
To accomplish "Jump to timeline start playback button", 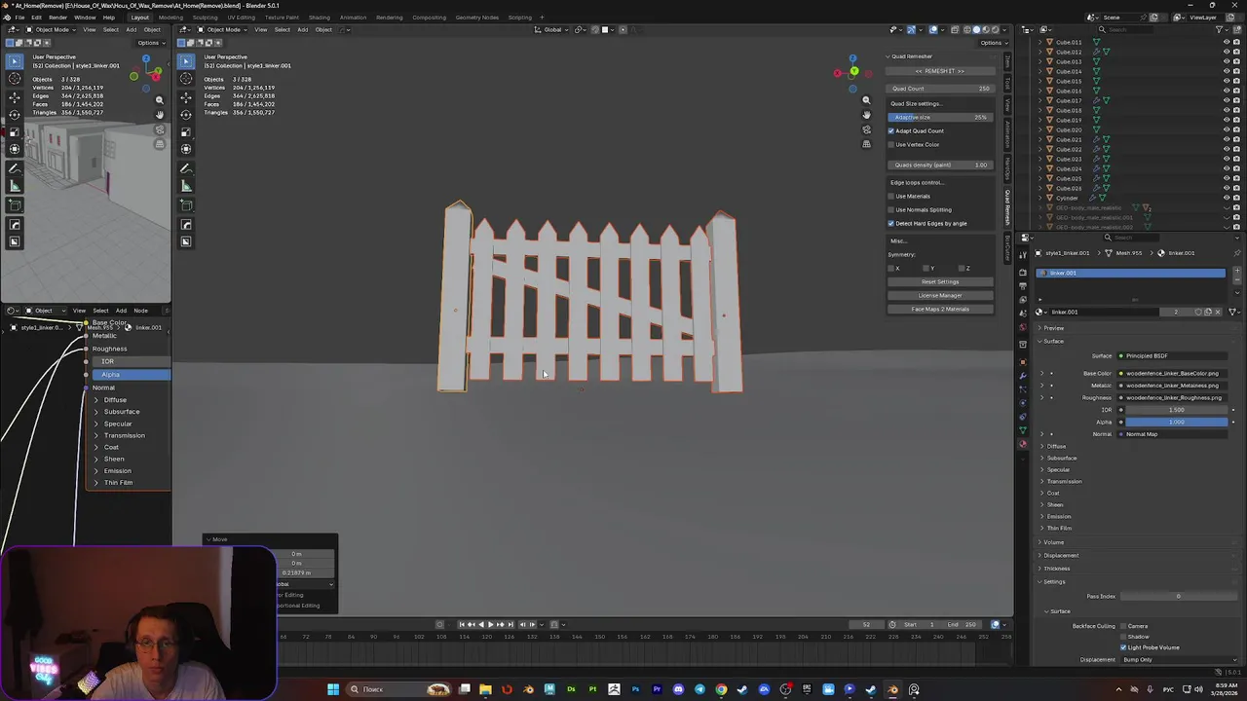I will [462, 624].
